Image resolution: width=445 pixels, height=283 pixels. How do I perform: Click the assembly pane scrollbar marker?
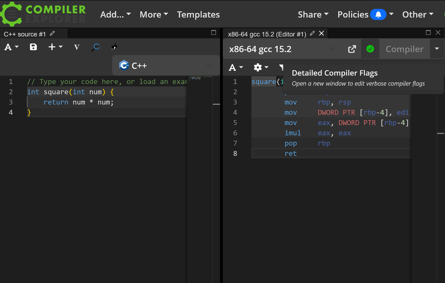coord(441,133)
